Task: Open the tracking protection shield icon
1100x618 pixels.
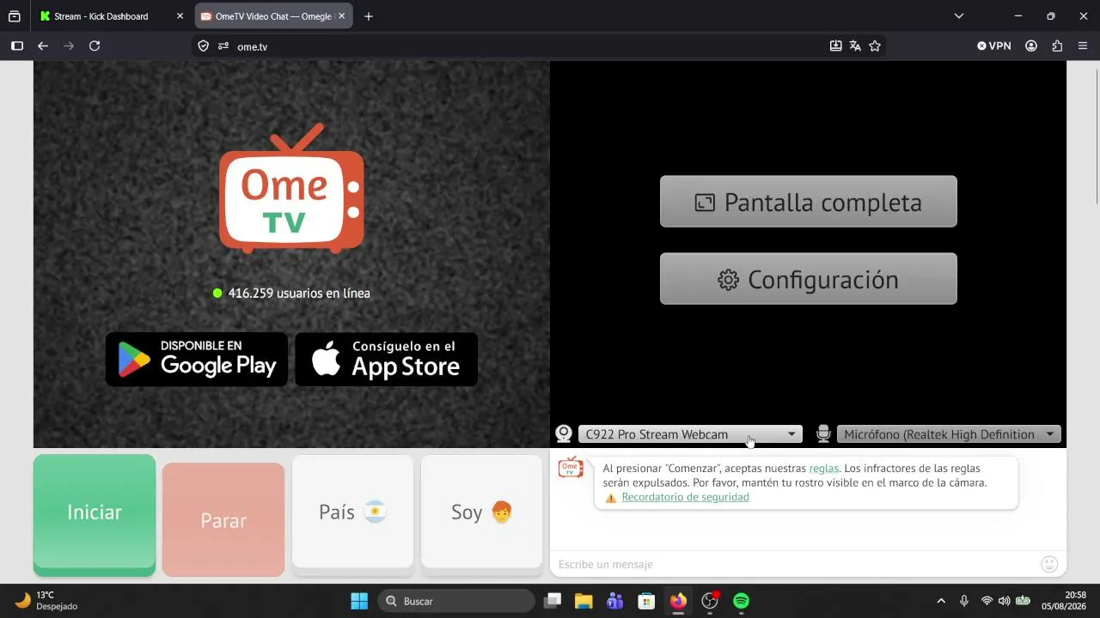Action: [204, 46]
